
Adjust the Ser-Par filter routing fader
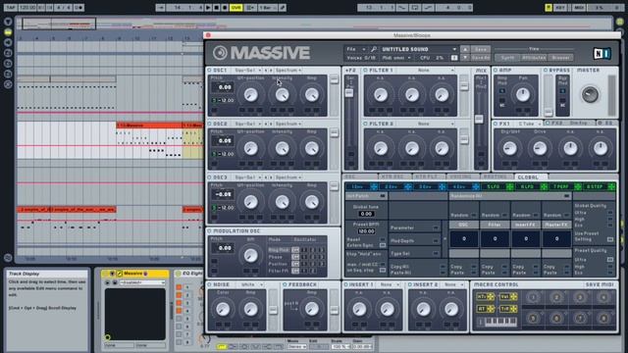coord(349,93)
